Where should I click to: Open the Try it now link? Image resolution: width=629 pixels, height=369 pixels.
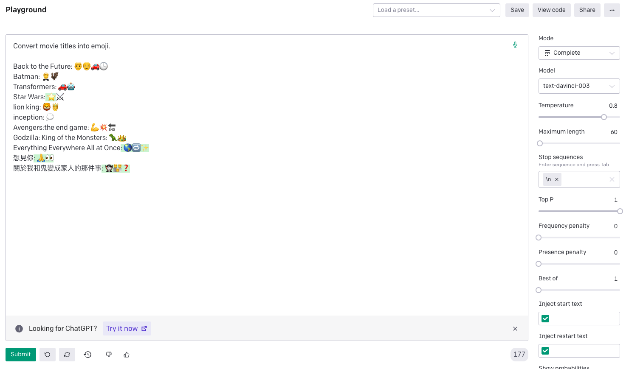(x=127, y=329)
